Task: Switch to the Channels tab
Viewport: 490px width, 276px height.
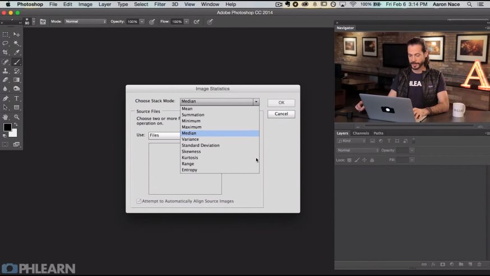Action: [x=360, y=134]
